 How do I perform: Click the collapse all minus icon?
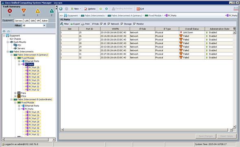click(9, 31)
